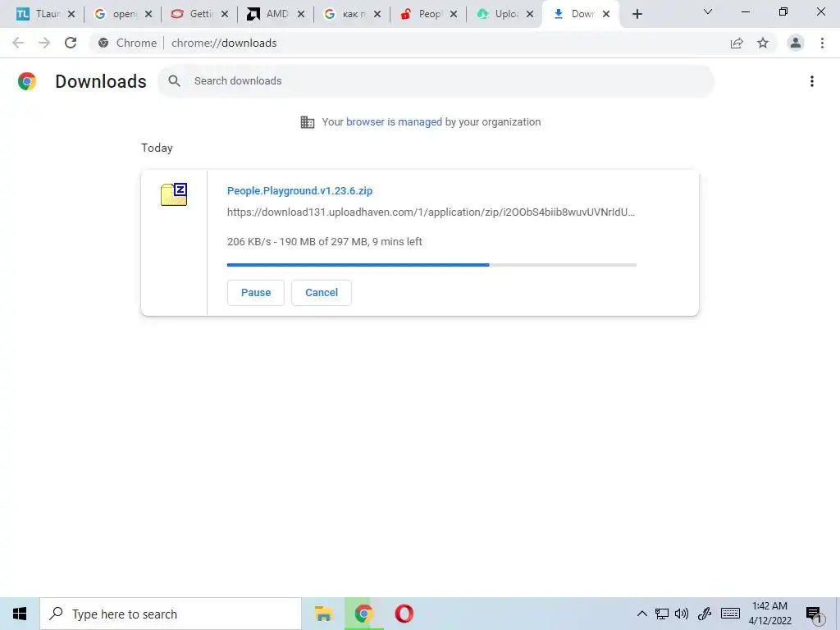This screenshot has height=630, width=840.
Task: Click the Chrome taskbar icon
Action: 363,614
